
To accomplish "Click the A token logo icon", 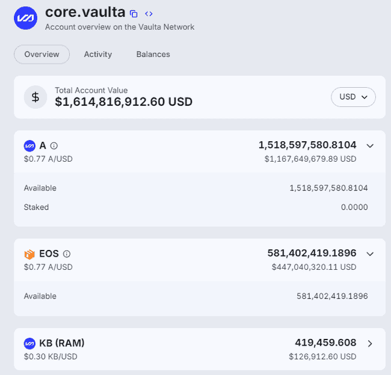I will 29,145.
